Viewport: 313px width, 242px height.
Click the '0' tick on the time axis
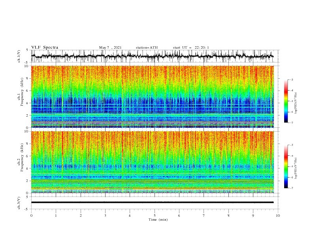point(31,216)
